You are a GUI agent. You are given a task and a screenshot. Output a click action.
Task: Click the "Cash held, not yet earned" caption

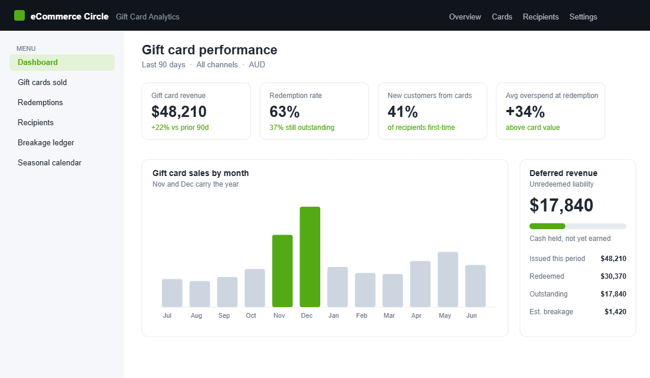pyautogui.click(x=570, y=239)
